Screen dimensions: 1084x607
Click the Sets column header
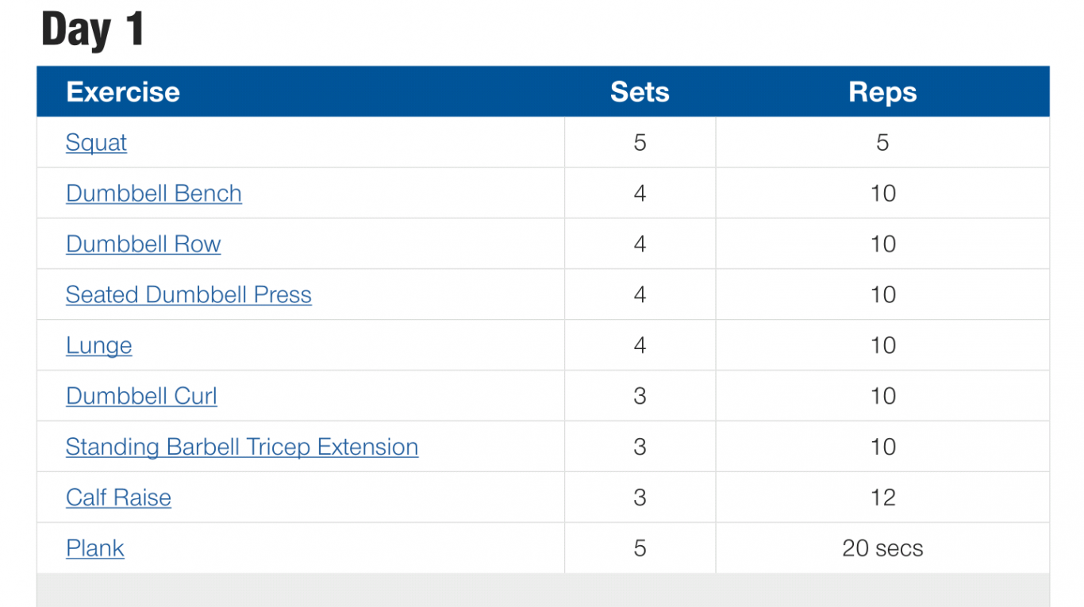(640, 92)
